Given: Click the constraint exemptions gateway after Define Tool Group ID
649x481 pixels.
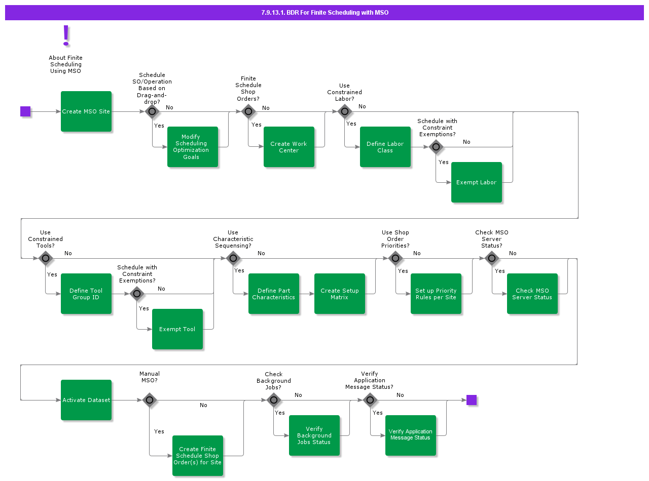Looking at the screenshot, I should (137, 294).
